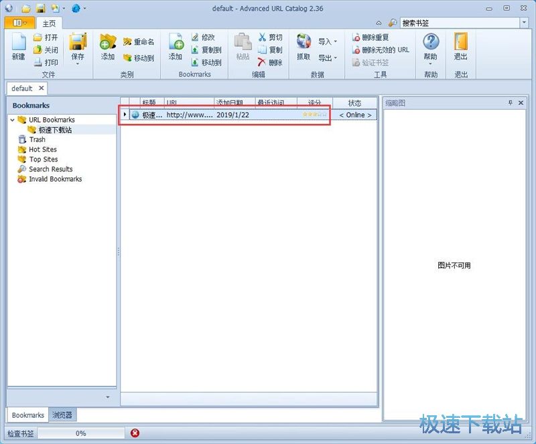The width and height of the screenshot is (536, 444).
Task: Sort by URL column header
Action: tap(189, 103)
